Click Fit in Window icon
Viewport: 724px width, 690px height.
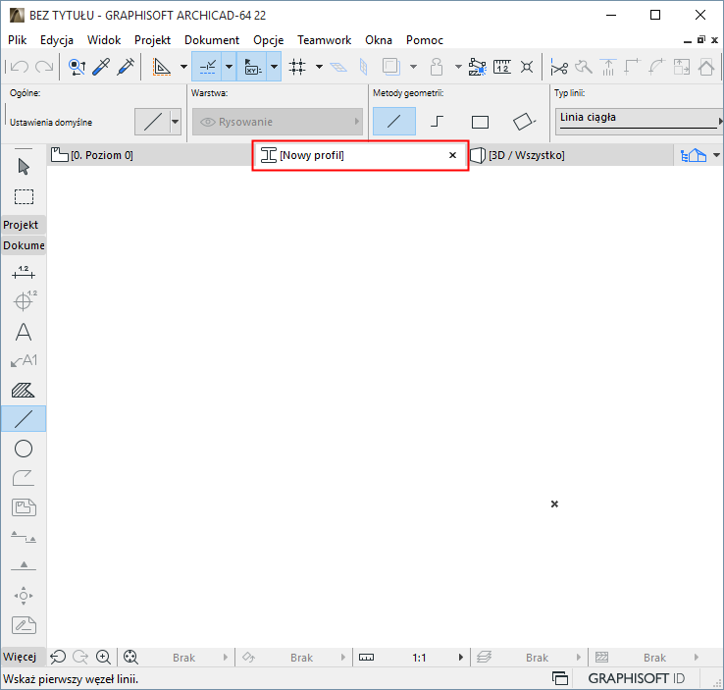pyautogui.click(x=130, y=657)
